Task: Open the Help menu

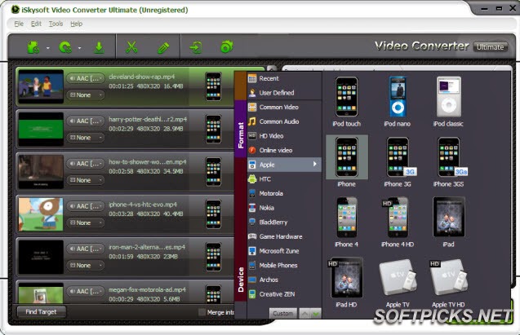Action: click(76, 24)
